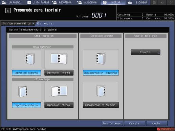Click Dirección encuad. header
Image resolution: width=175 pixels, height=131 pixels.
[x=101, y=36]
